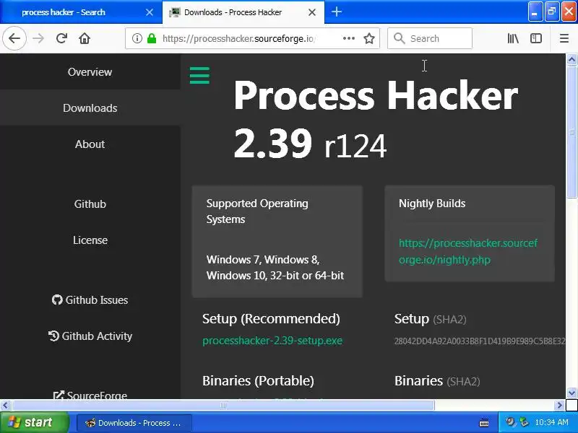
Task: Open the License sidebar item
Action: click(90, 240)
